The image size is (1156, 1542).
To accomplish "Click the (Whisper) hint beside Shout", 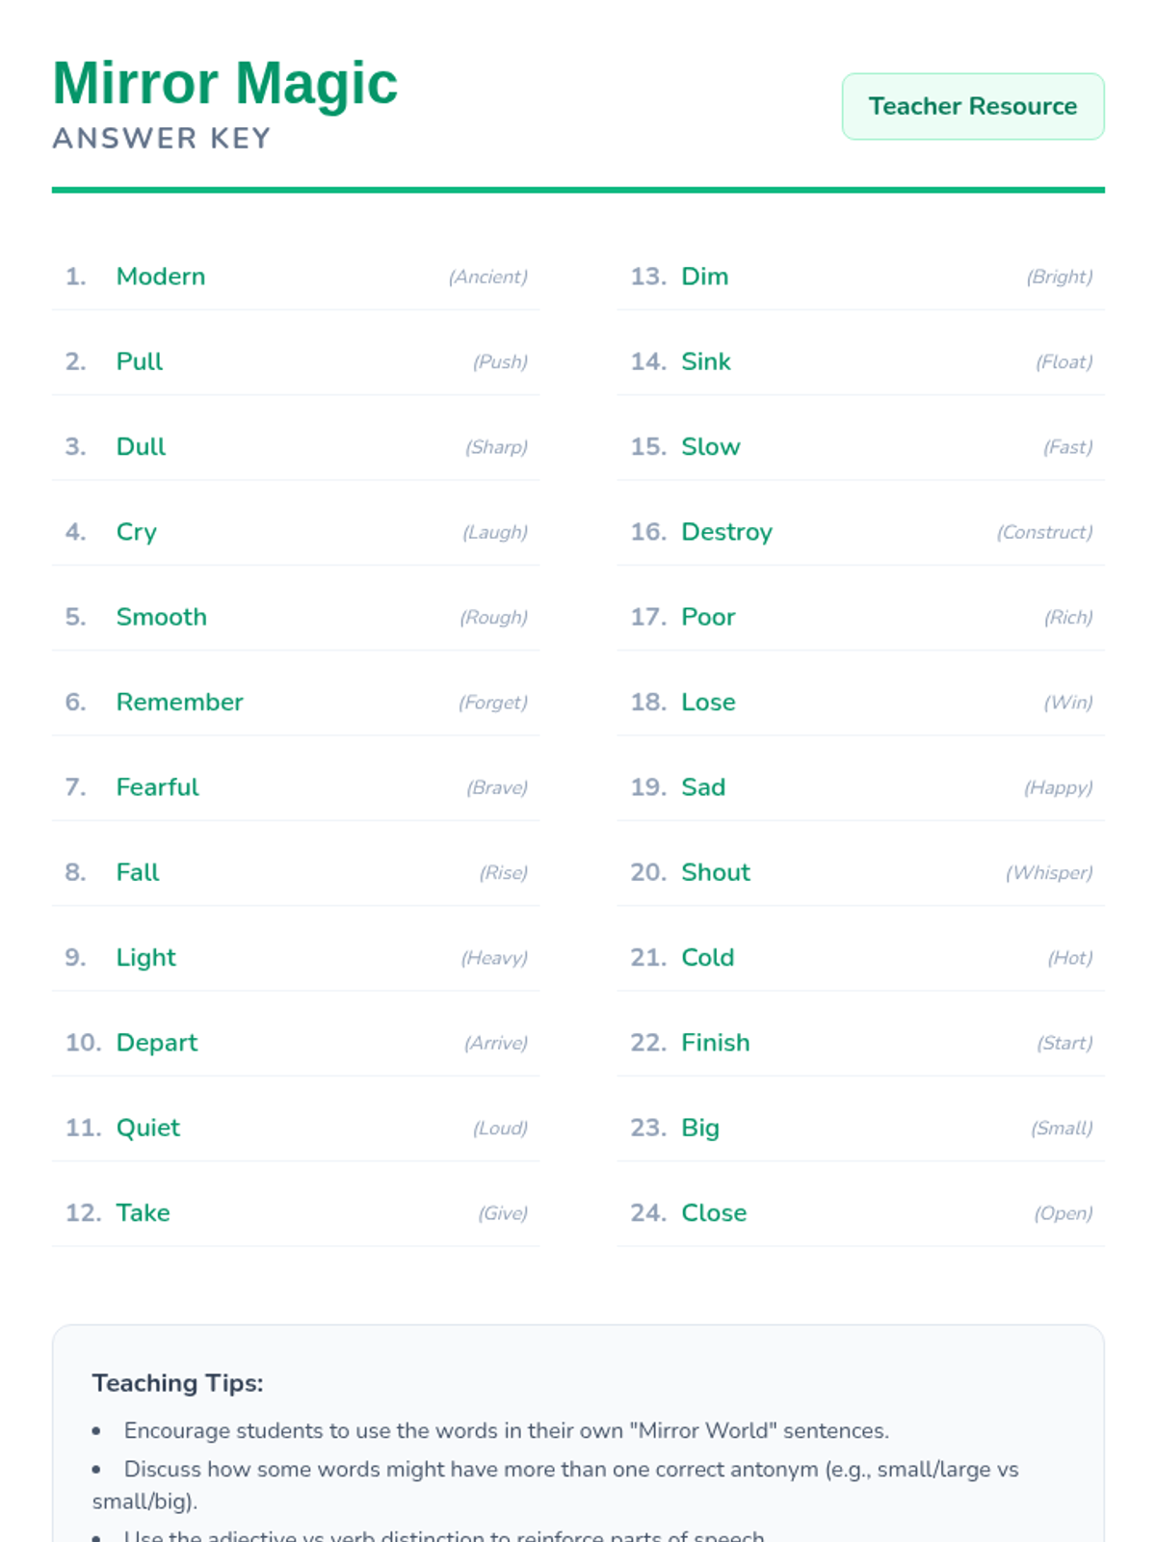I will [1049, 873].
